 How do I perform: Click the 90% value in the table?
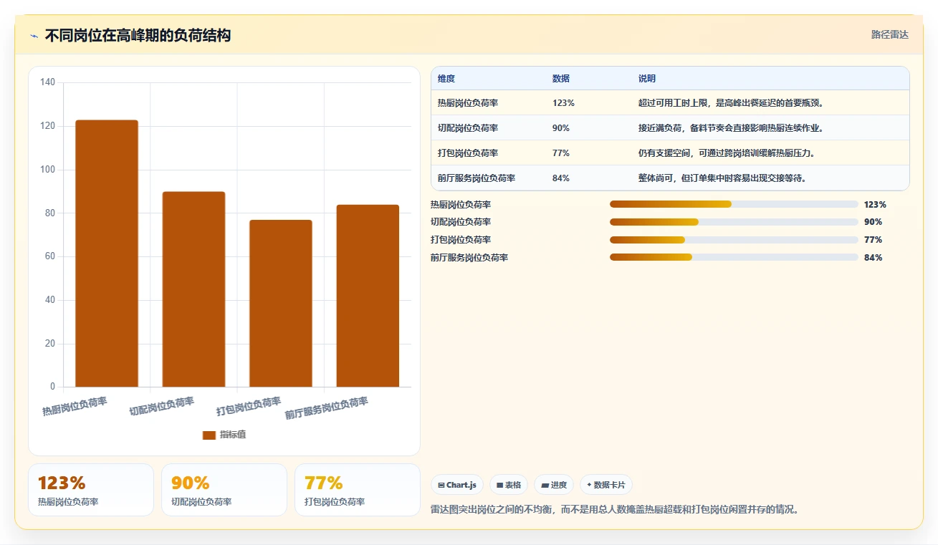(x=561, y=128)
